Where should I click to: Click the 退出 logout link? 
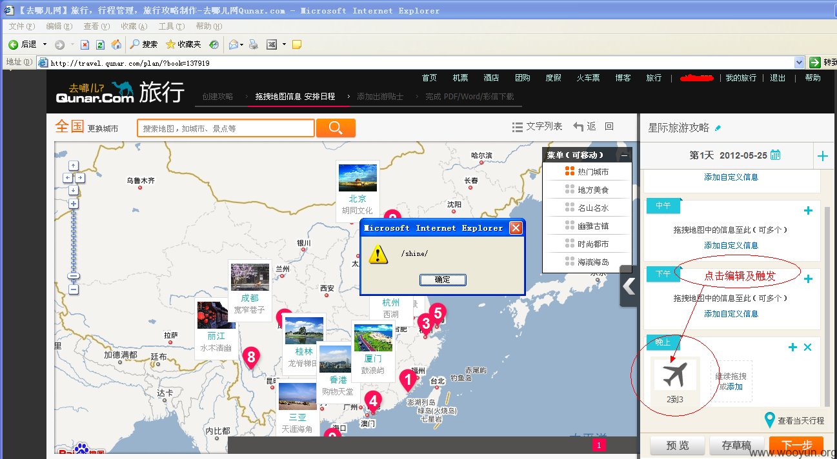pos(778,77)
